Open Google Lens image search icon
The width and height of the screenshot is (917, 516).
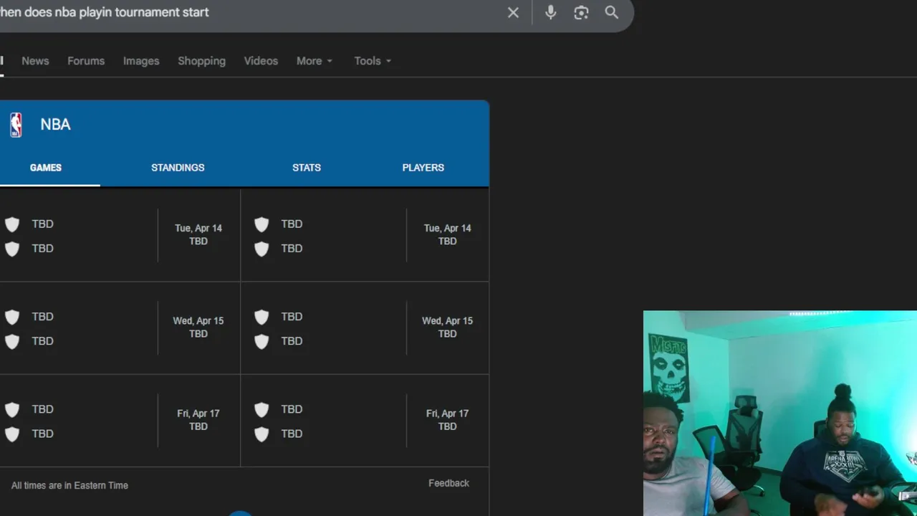581,12
